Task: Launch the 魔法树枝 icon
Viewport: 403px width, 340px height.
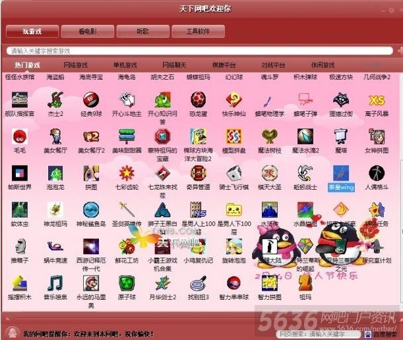Action: 269,136
